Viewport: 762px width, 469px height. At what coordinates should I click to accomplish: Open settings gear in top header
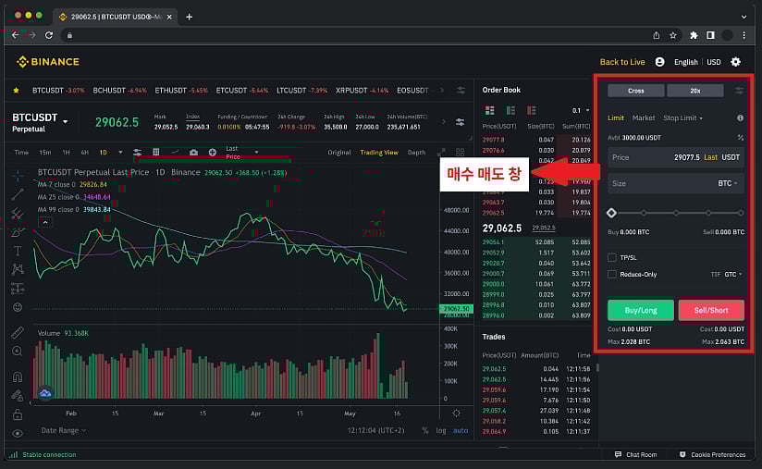[x=736, y=62]
